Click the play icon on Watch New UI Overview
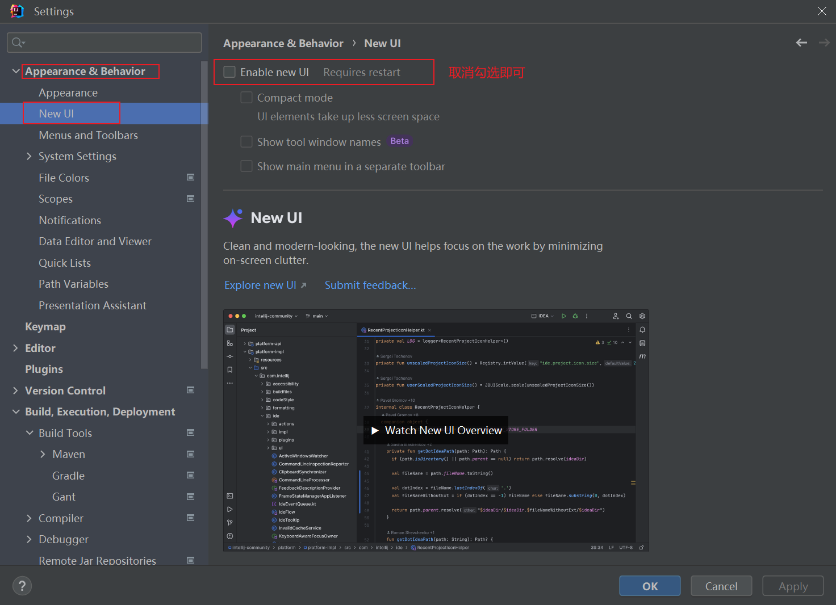This screenshot has width=836, height=605. (375, 430)
